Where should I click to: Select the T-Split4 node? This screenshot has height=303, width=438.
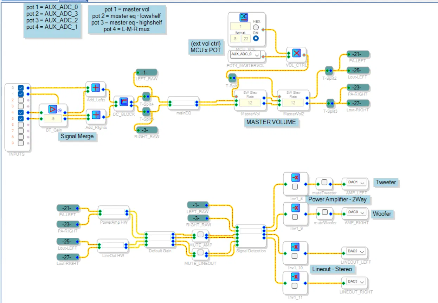tap(146, 96)
